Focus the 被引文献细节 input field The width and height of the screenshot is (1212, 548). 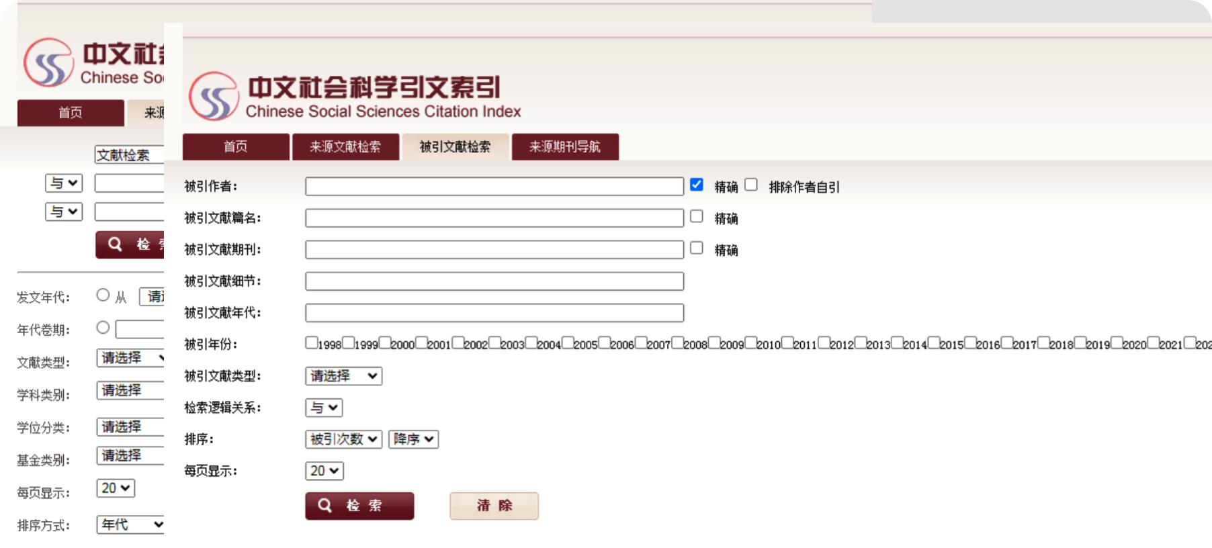[x=494, y=281]
